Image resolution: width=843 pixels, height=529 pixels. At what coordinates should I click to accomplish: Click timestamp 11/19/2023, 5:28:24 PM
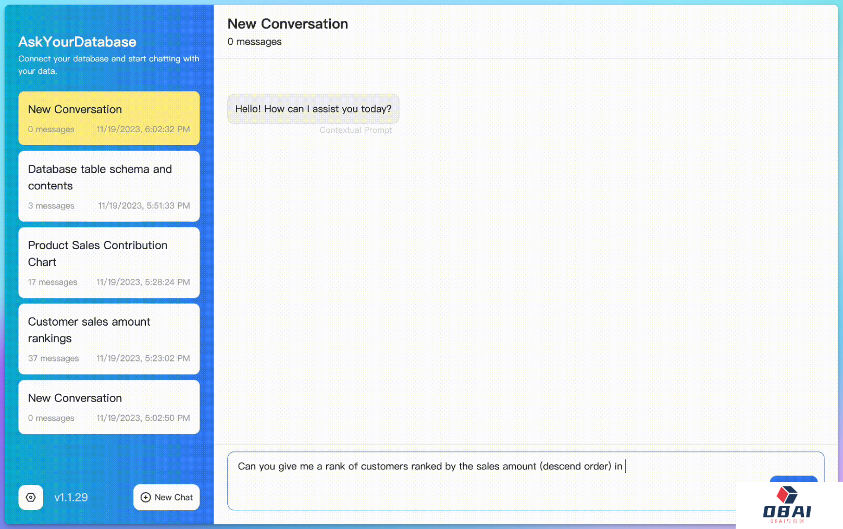(x=143, y=282)
